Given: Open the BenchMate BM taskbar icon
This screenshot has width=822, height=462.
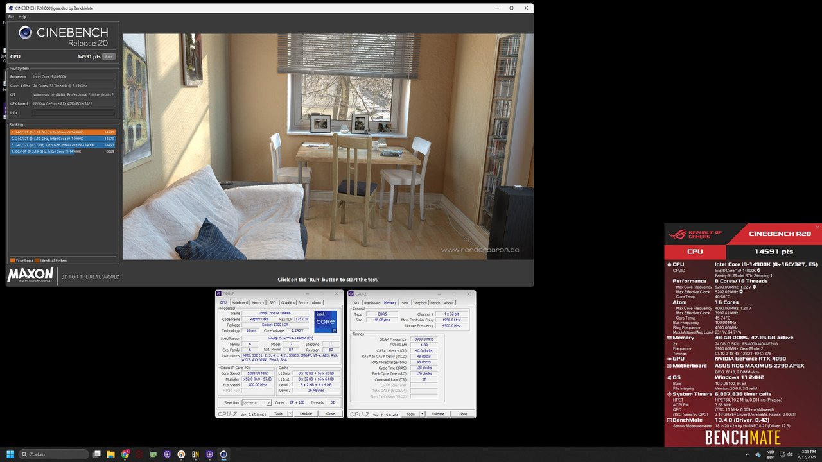Looking at the screenshot, I should (x=195, y=454).
